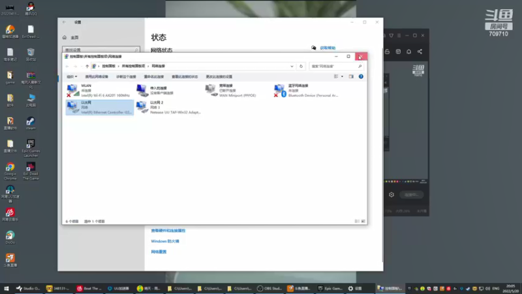This screenshot has width=522, height=294.
Task: Refresh the Network Connections folder
Action: pyautogui.click(x=301, y=67)
